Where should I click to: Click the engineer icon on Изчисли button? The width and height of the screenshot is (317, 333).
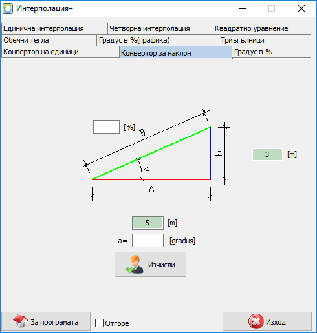click(x=135, y=265)
